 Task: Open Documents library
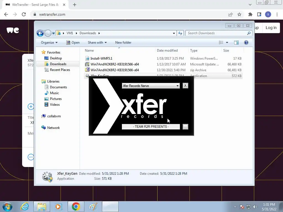58,87
